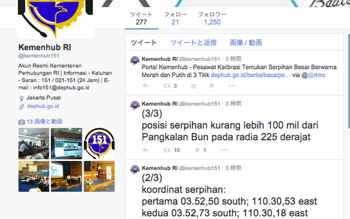Retweet the (3/3) posisi serpihan tweet
Viewport: 350px width, 219px height.
click(x=167, y=150)
